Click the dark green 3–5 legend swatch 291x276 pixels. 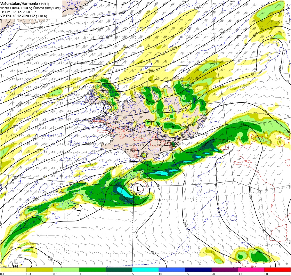click(119, 270)
